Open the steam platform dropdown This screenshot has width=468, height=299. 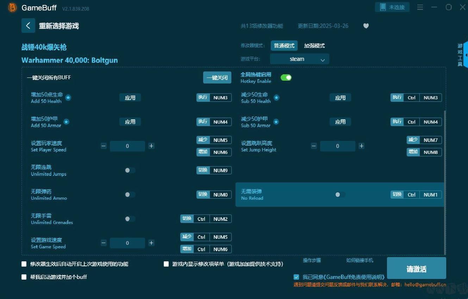(x=299, y=59)
